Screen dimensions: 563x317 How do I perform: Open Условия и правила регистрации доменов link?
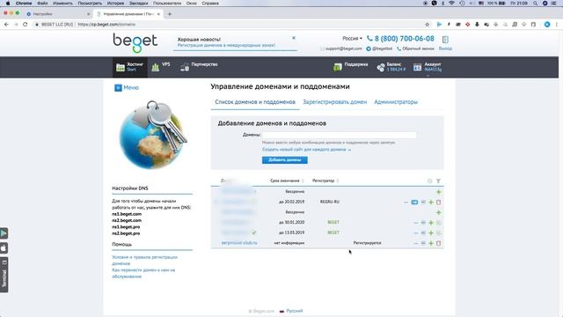pyautogui.click(x=144, y=261)
